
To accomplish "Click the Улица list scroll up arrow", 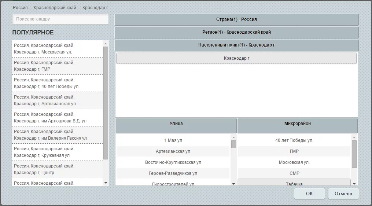I will click(233, 137).
